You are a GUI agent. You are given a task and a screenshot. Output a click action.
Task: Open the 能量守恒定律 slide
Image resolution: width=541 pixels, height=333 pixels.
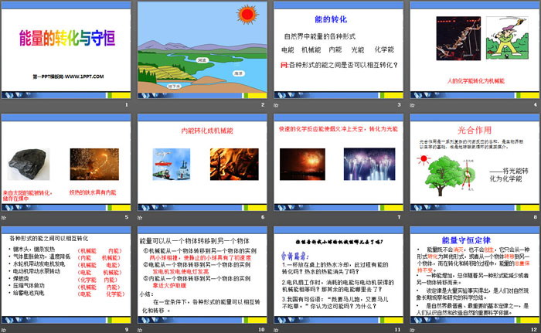click(x=471, y=278)
